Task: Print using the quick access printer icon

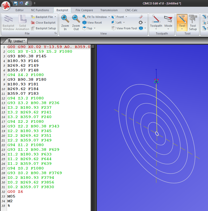Action: (x=27, y=3)
